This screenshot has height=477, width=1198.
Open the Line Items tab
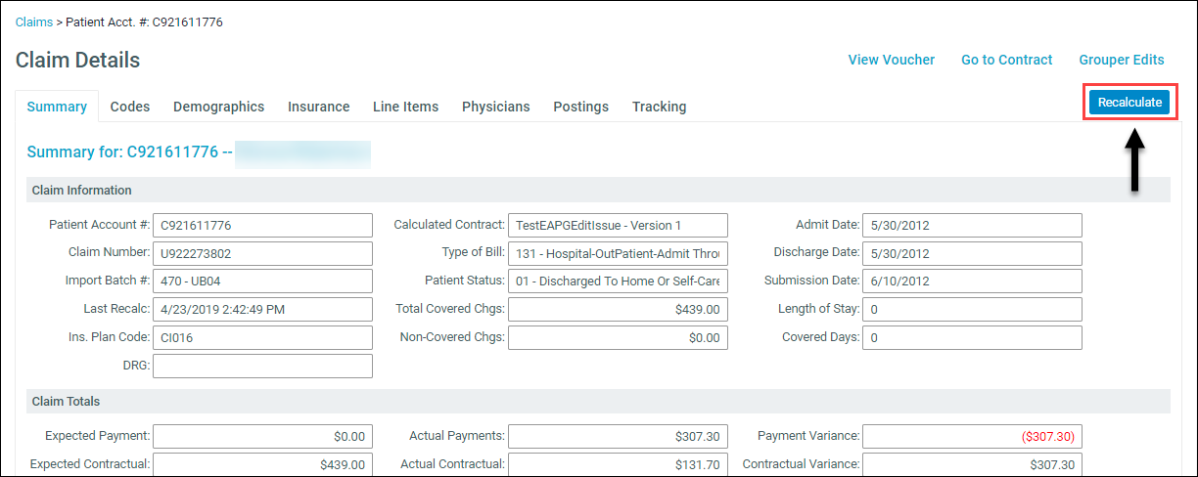click(x=406, y=107)
